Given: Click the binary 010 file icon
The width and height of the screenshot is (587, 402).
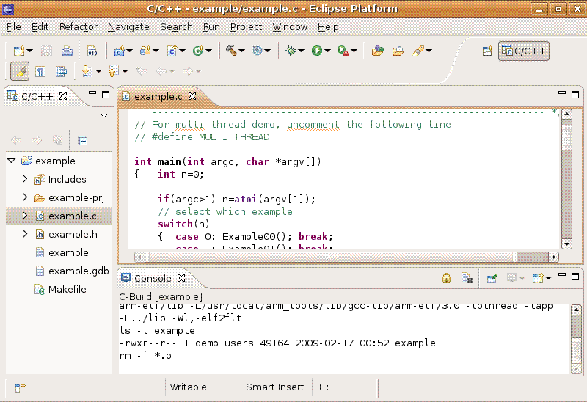Looking at the screenshot, I should pyautogui.click(x=92, y=51).
